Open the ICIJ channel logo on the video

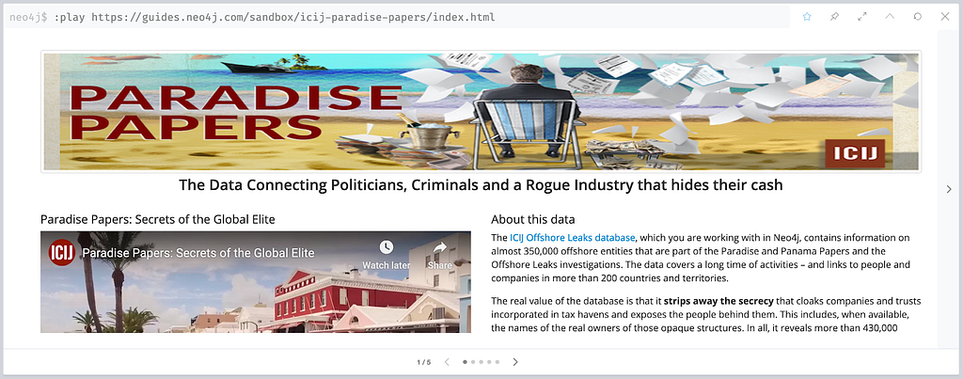click(x=62, y=252)
